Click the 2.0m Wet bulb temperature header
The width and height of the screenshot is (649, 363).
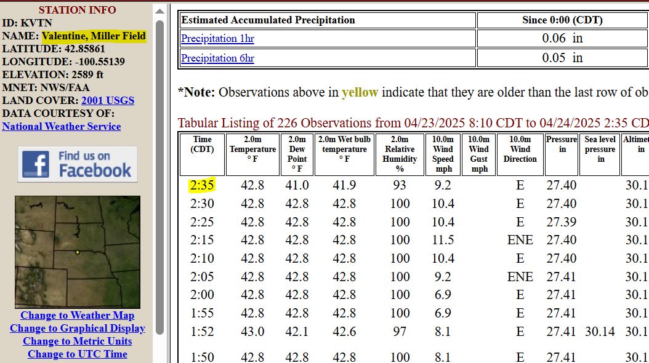(x=344, y=154)
